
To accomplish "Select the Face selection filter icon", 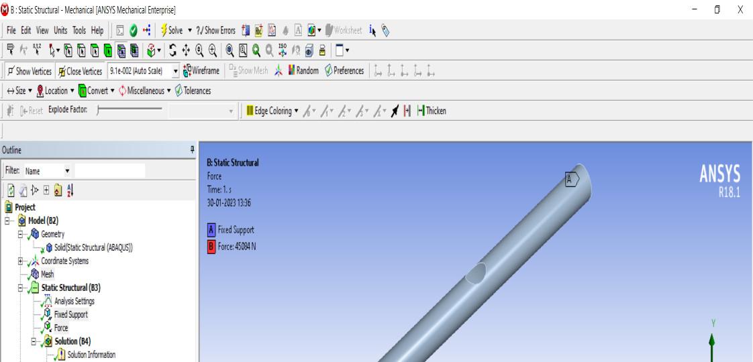I will coord(95,50).
